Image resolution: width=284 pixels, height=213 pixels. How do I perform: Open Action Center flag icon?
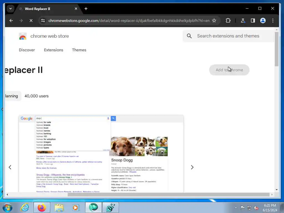click(242, 207)
